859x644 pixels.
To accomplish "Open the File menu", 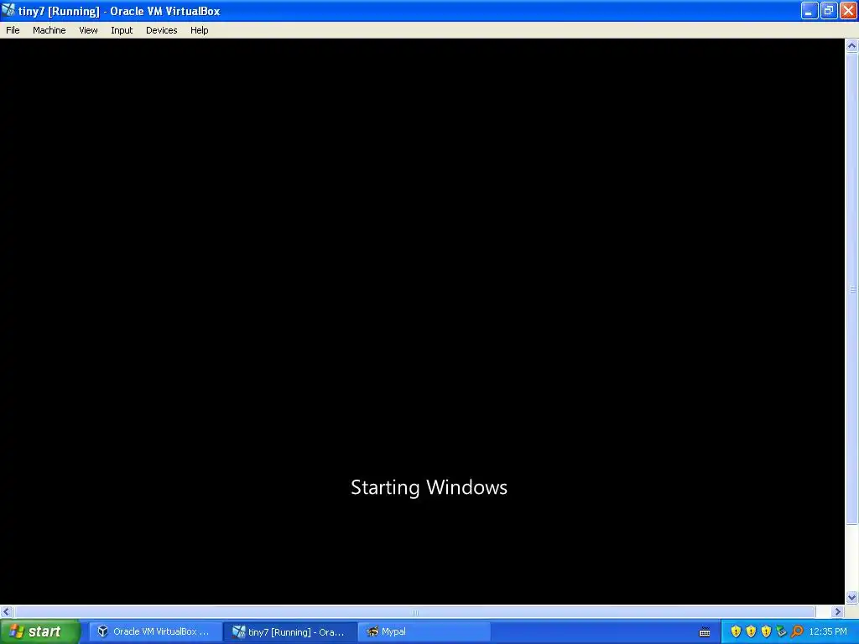I will click(13, 30).
